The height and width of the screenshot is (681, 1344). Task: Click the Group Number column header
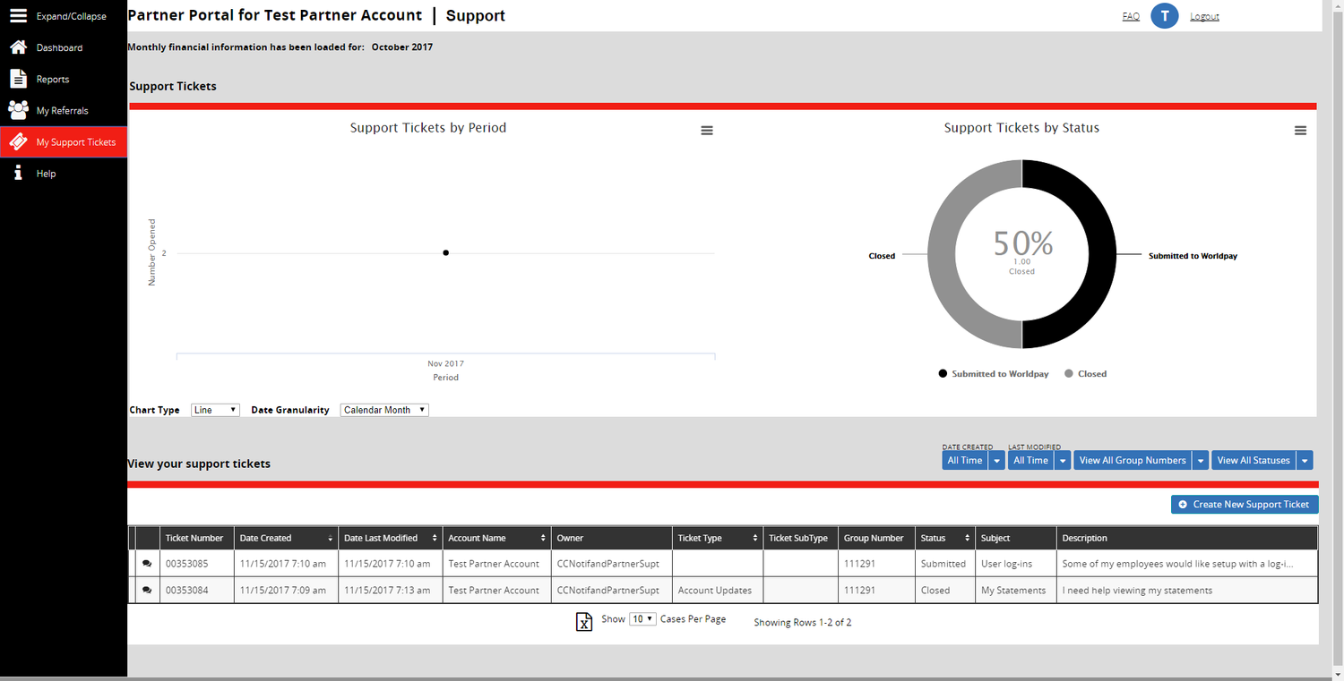tap(876, 538)
